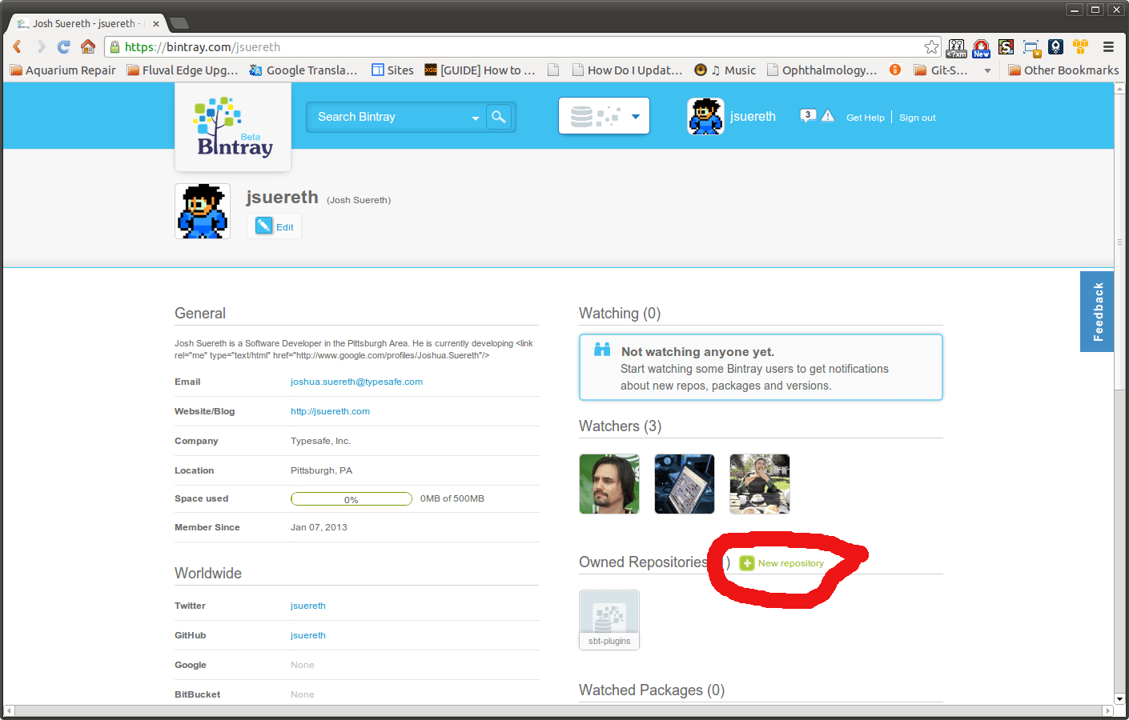Click the horizontal scrollbar at the bottom
Screen dimensions: 1129x720
(x=559, y=710)
